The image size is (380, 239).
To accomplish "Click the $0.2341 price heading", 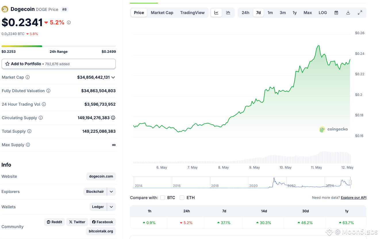I will click(22, 22).
